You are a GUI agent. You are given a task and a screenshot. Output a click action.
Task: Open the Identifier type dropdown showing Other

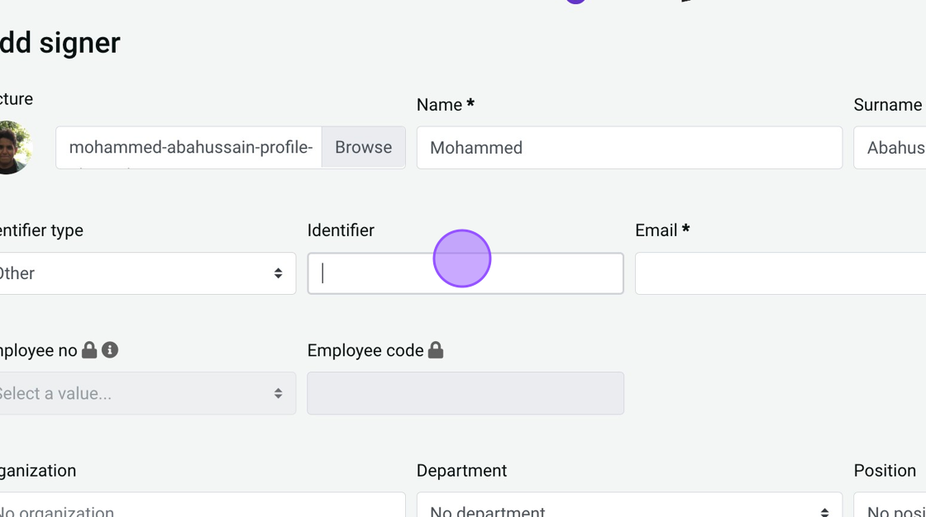145,273
